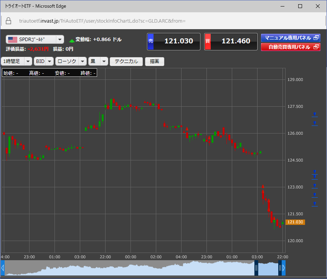
Task: Click the left range handle on navigator
Action: pos(256,268)
